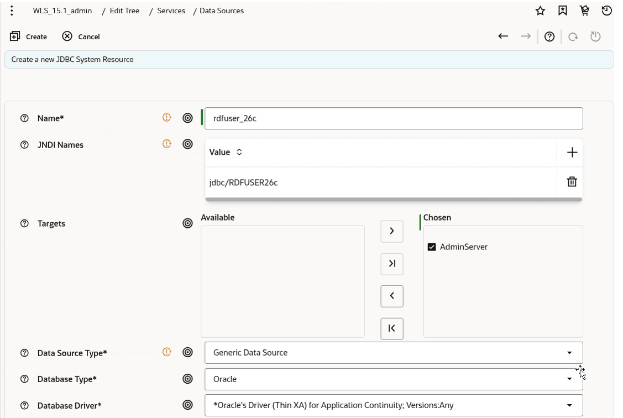Click the Create button
623x418 pixels.
28,36
